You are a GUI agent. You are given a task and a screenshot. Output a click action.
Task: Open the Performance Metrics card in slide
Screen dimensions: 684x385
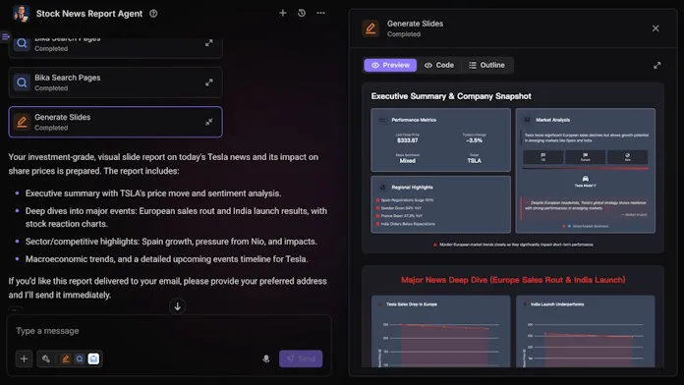[x=440, y=140]
